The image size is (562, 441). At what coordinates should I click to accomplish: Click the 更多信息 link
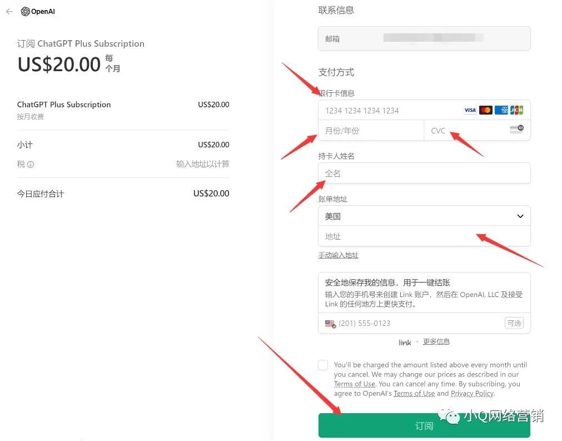pyautogui.click(x=436, y=341)
